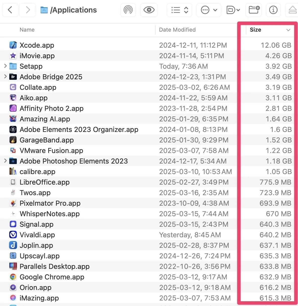Open the list view options dropdown
This screenshot has height=306, width=298.
pos(179,10)
